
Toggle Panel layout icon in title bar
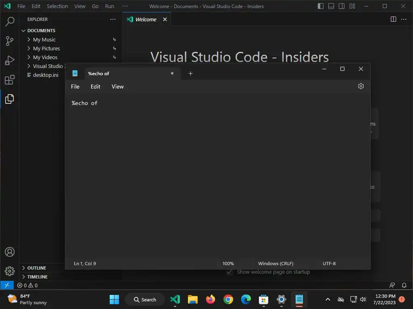[x=331, y=6]
